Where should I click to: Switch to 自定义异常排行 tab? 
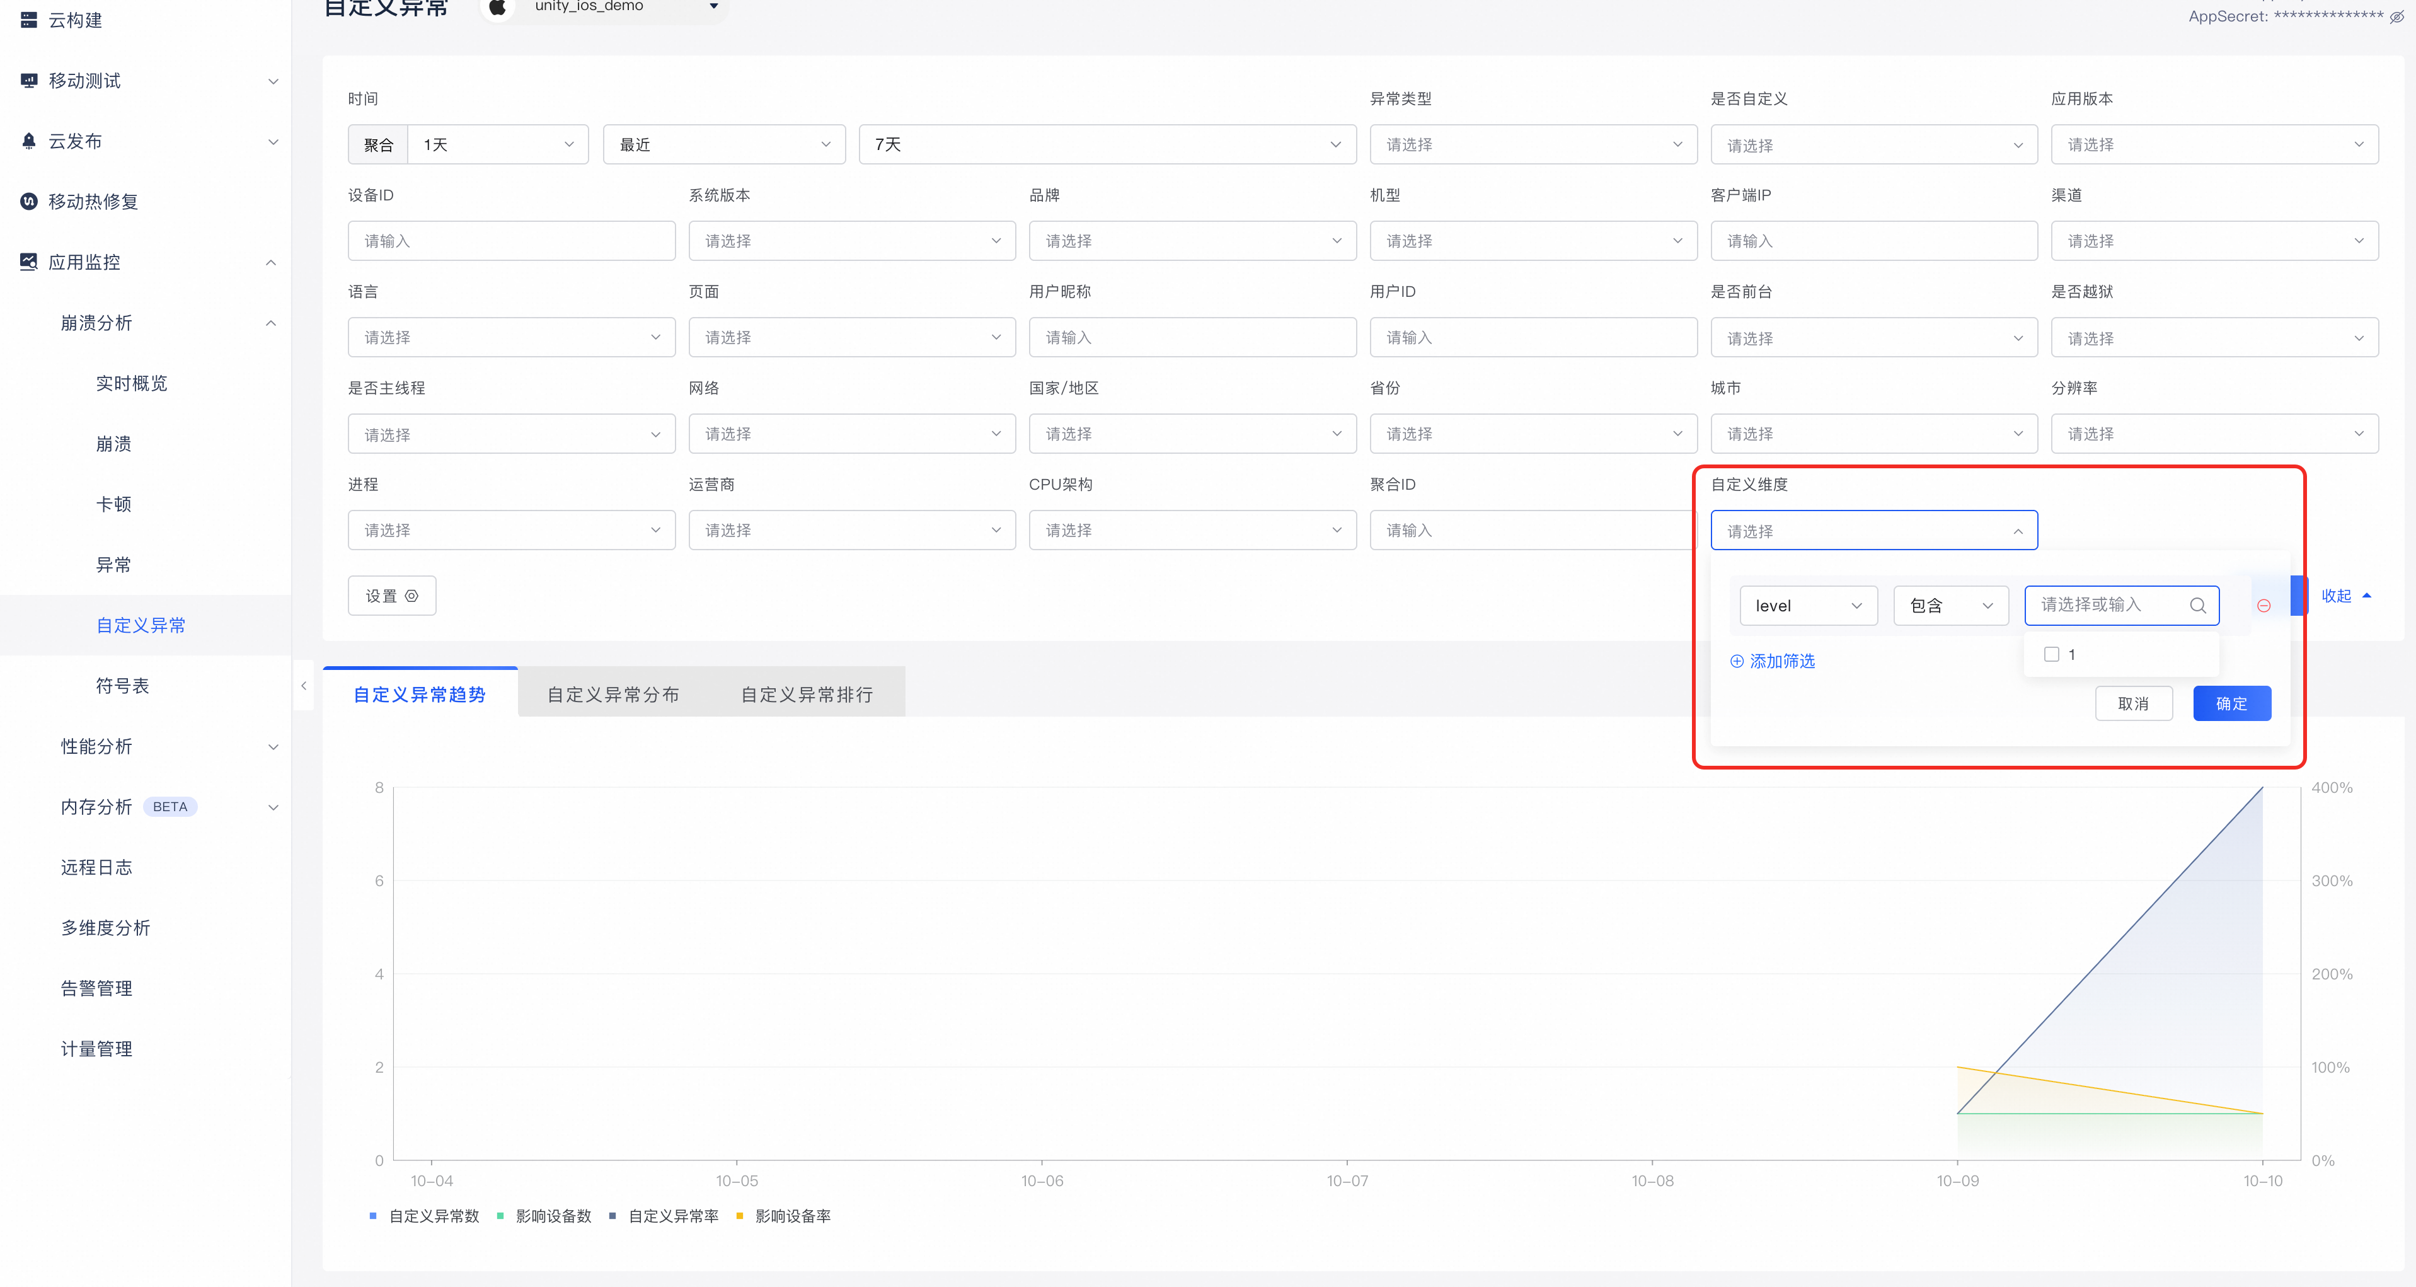pos(807,694)
